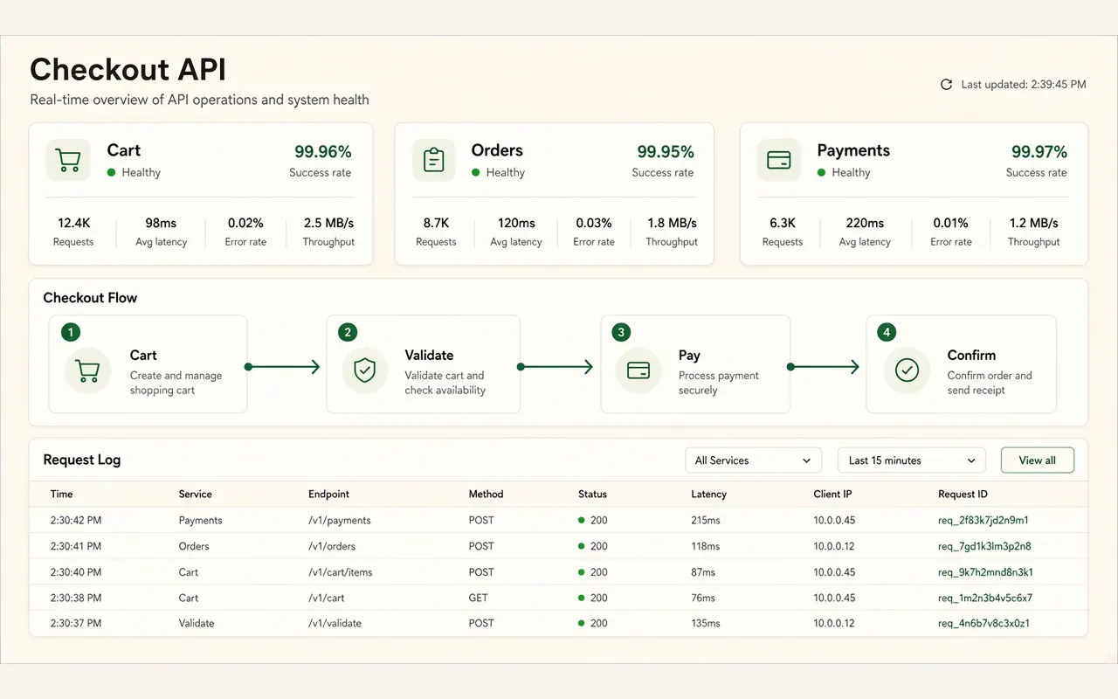Click the 2:30:41 PM time cell
This screenshot has width=1118, height=699.
[x=76, y=546]
